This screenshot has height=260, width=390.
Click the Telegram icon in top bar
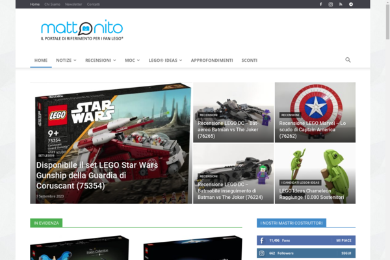(351, 4)
